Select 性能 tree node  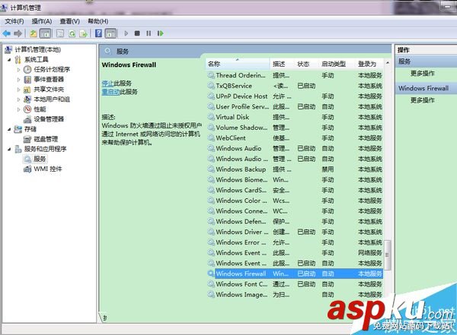pos(40,109)
